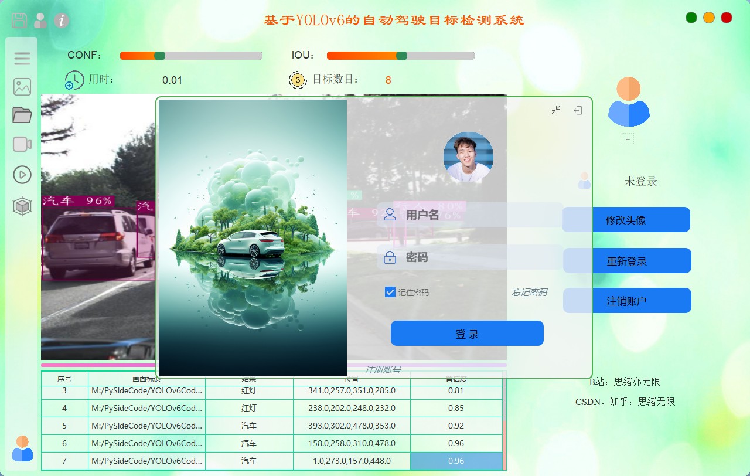The height and width of the screenshot is (476, 750).
Task: Click the 忘记密码 link
Action: point(530,292)
